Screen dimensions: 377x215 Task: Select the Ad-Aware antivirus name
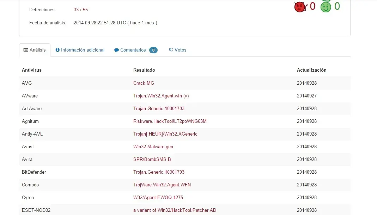(32, 109)
